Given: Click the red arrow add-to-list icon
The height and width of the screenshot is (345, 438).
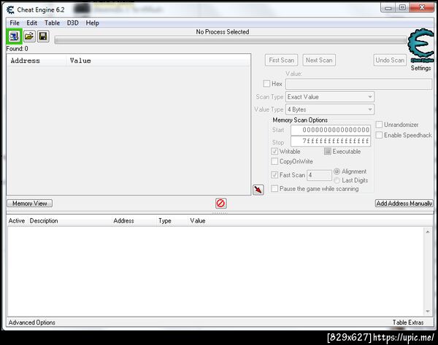Looking at the screenshot, I should [x=258, y=190].
